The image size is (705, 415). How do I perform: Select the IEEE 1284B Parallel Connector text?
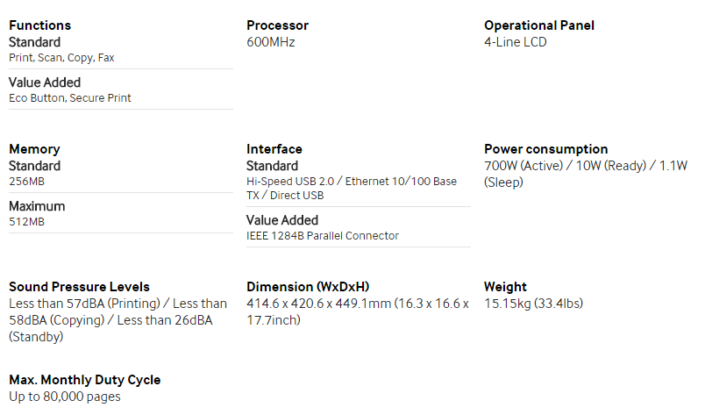click(323, 236)
